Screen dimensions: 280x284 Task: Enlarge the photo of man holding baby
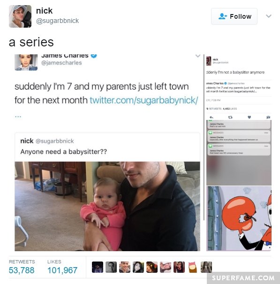(x=107, y=206)
